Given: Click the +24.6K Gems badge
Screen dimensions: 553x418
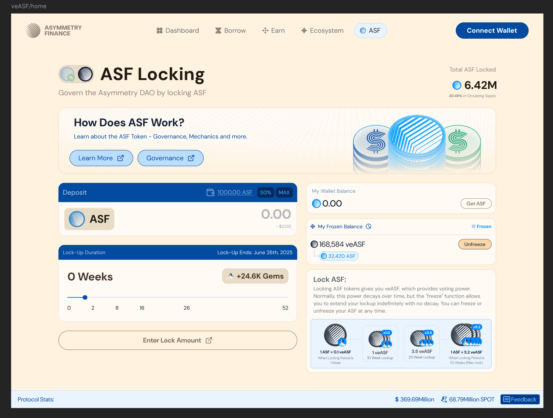Looking at the screenshot, I should click(255, 276).
